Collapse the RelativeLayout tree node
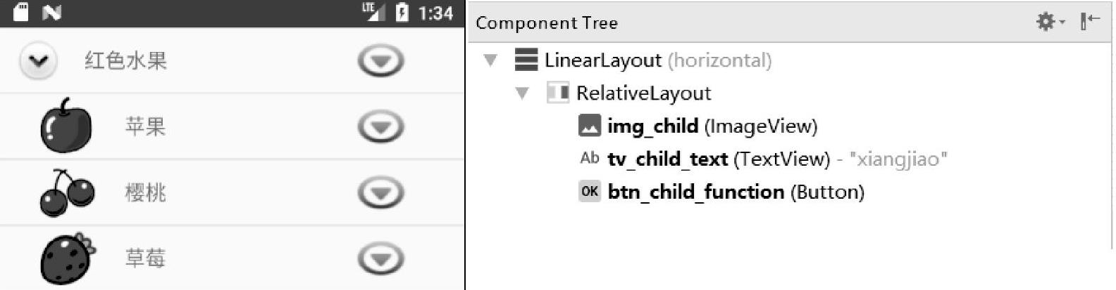The width and height of the screenshot is (1116, 290). pyautogui.click(x=522, y=93)
